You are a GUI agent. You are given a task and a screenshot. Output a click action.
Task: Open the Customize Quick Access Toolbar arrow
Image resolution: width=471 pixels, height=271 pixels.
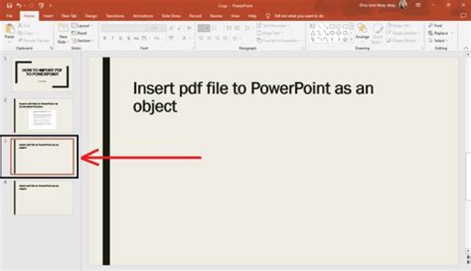(x=50, y=5)
